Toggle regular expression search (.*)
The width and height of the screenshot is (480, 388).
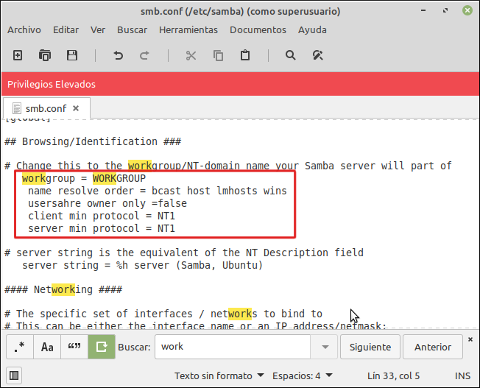click(20, 347)
